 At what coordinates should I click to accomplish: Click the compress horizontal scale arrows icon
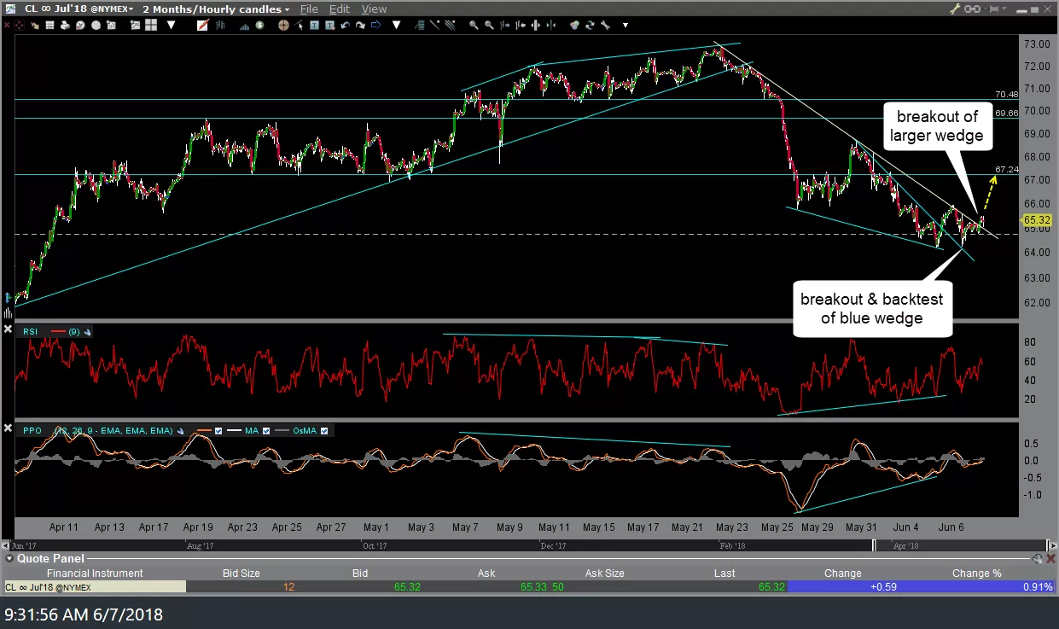tap(551, 26)
